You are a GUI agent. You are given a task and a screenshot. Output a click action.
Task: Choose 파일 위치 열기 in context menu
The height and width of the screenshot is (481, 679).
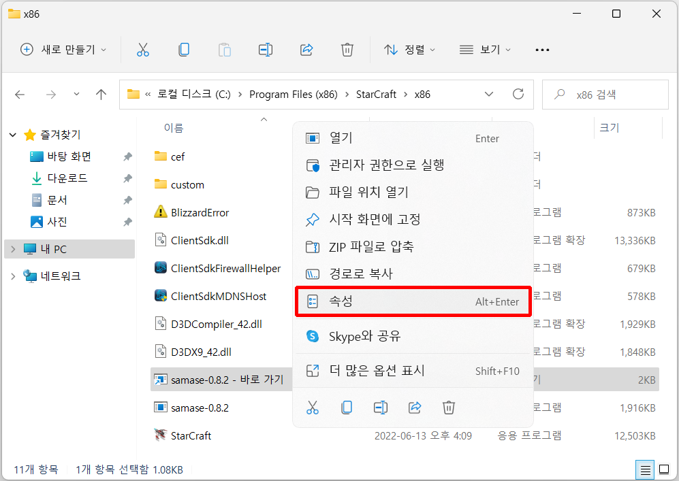pos(413,192)
